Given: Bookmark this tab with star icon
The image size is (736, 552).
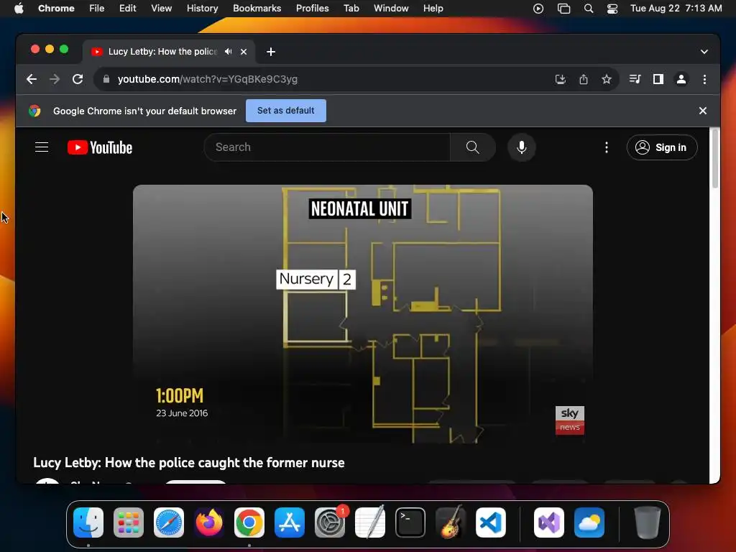Looking at the screenshot, I should [607, 79].
